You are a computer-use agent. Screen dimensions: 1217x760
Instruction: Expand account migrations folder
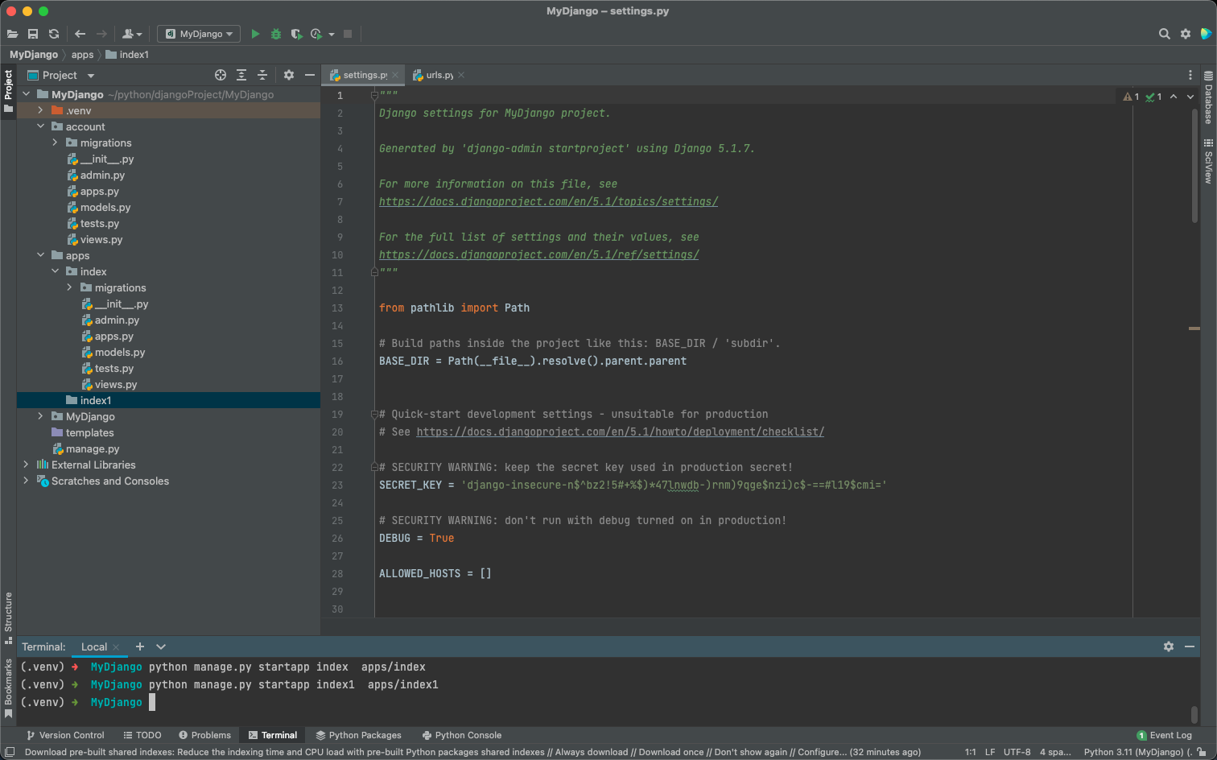(55, 142)
